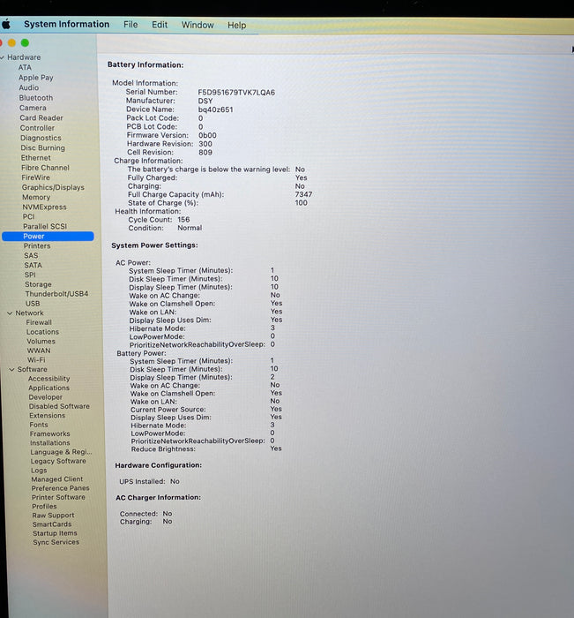
Task: Select ATA in the sidebar
Action: [25, 67]
